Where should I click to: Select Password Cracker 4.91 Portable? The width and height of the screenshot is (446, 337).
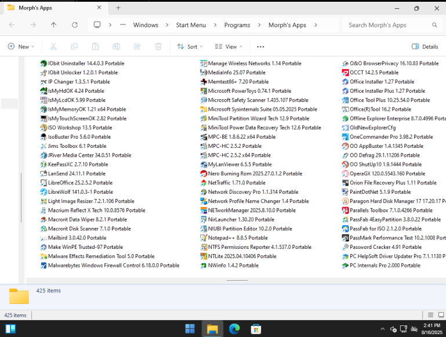pyautogui.click(x=382, y=247)
